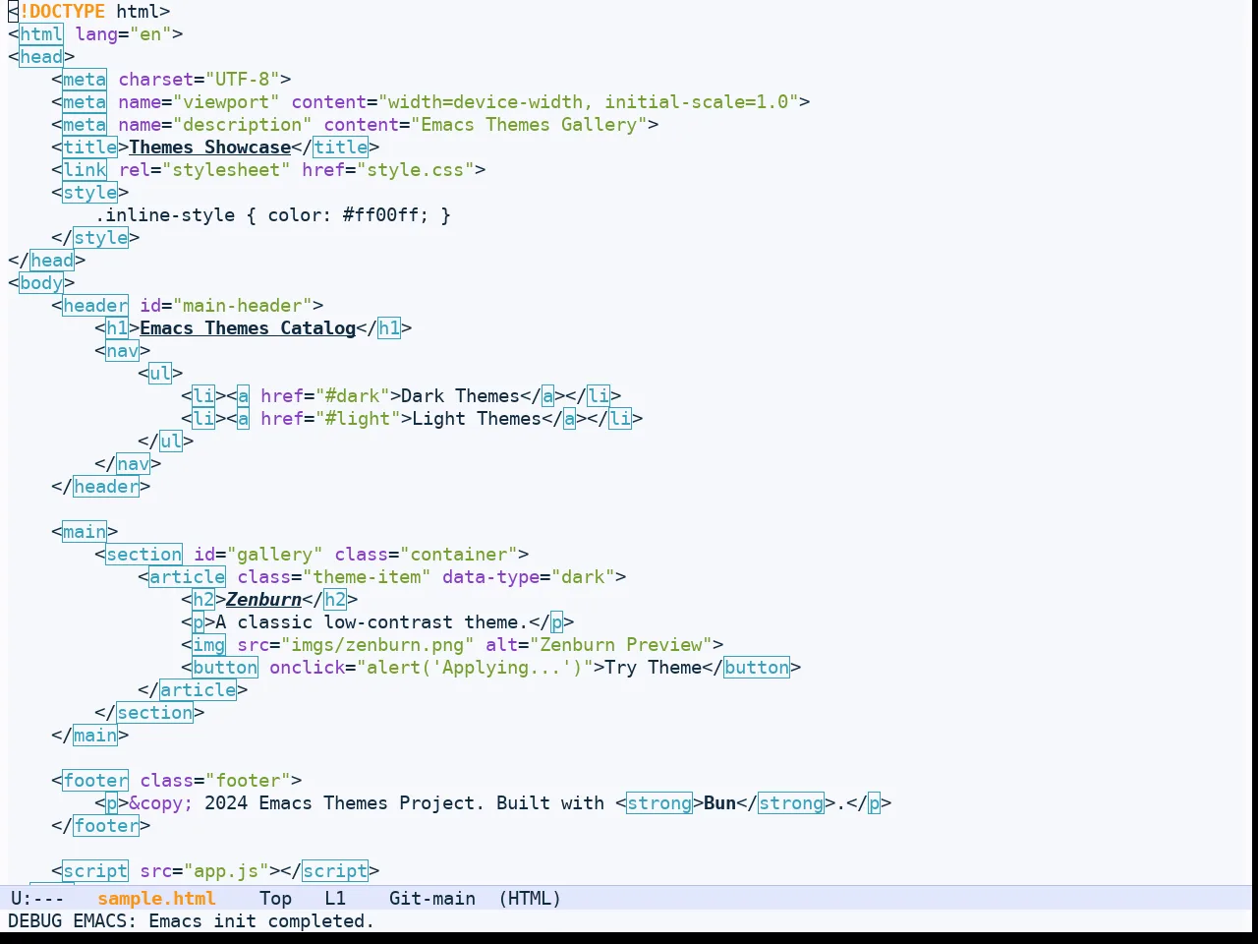Click the opening style tag
1258x944 pixels.
(90, 193)
